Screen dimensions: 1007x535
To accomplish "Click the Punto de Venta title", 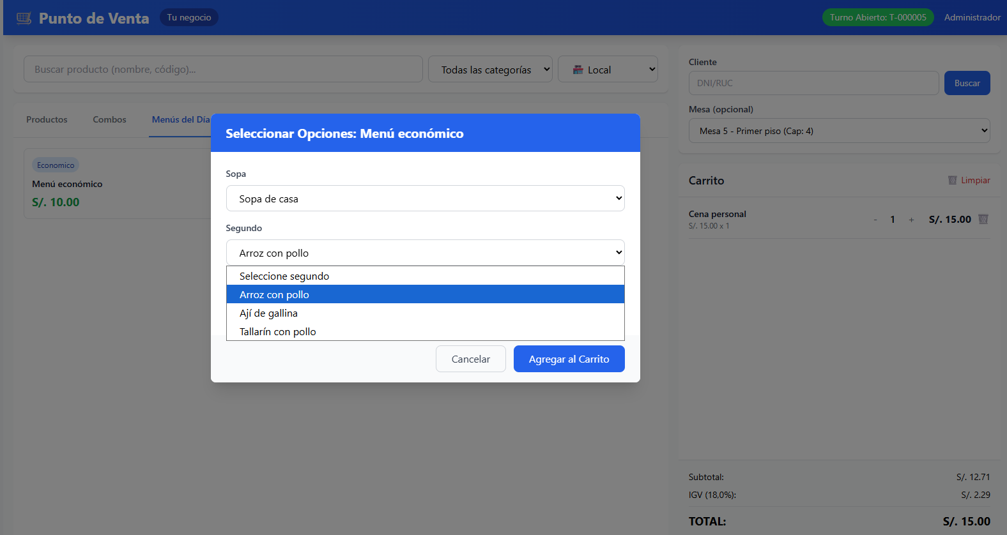I will point(94,18).
